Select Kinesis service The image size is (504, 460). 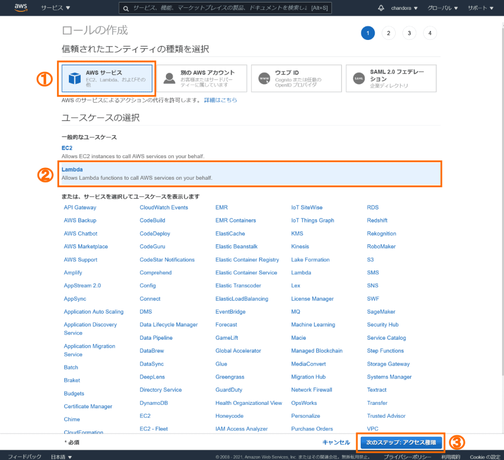pyautogui.click(x=300, y=246)
